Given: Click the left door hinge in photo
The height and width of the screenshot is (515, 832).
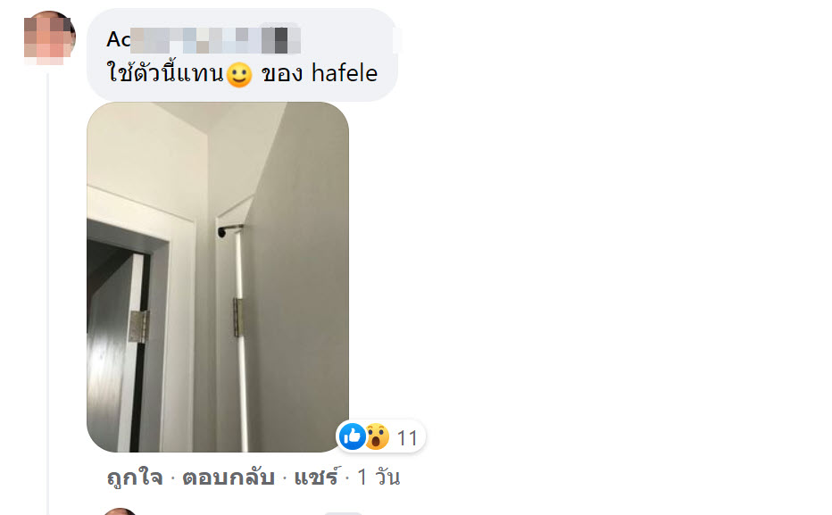Looking at the screenshot, I should pyautogui.click(x=138, y=326).
